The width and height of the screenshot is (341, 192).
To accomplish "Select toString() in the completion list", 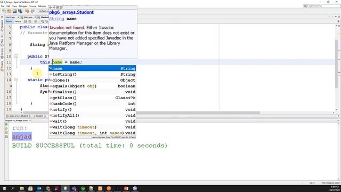I will [92, 74].
